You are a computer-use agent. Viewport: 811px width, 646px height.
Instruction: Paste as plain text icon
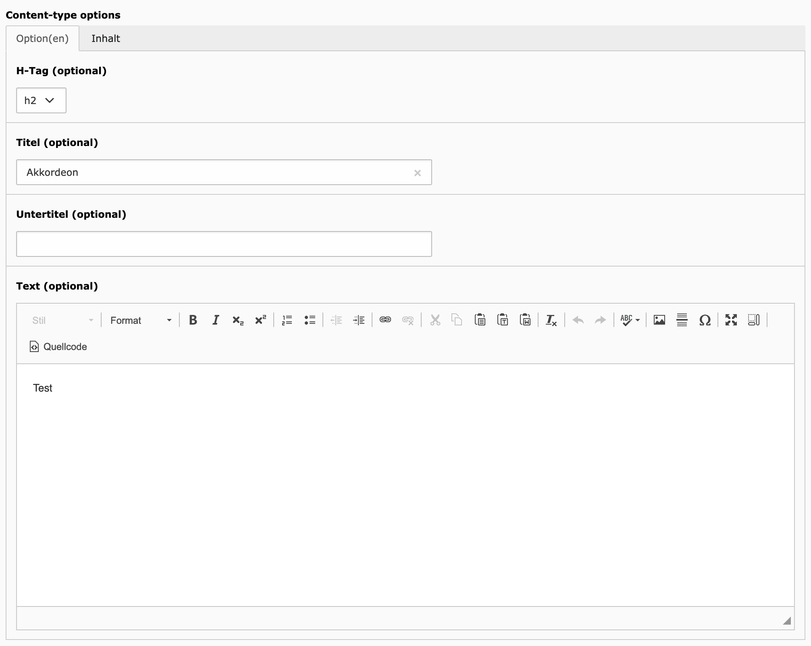click(503, 320)
